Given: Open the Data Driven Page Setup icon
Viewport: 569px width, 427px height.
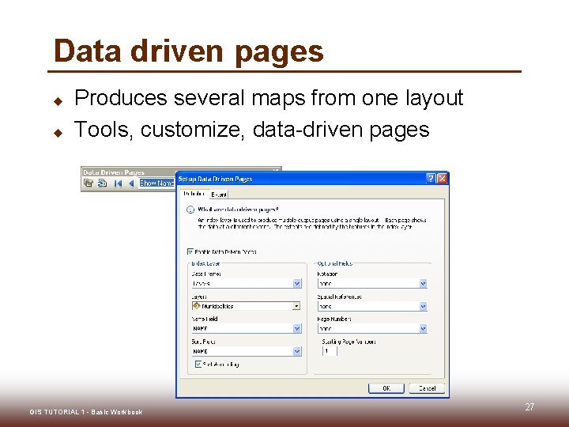Looking at the screenshot, I should pyautogui.click(x=89, y=183).
